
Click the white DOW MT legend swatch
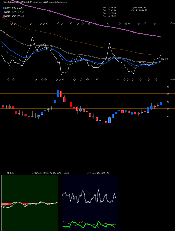(x=4, y=12)
